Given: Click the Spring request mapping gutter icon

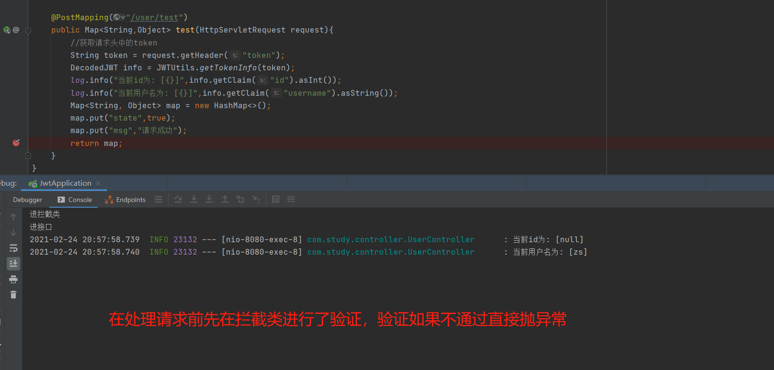Looking at the screenshot, I should coord(7,30).
